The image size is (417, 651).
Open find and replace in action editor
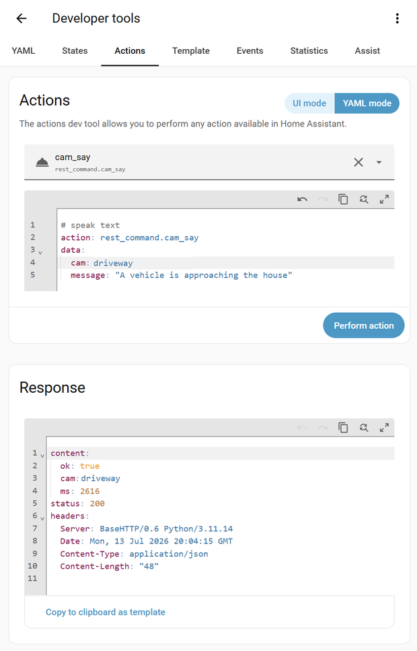364,199
